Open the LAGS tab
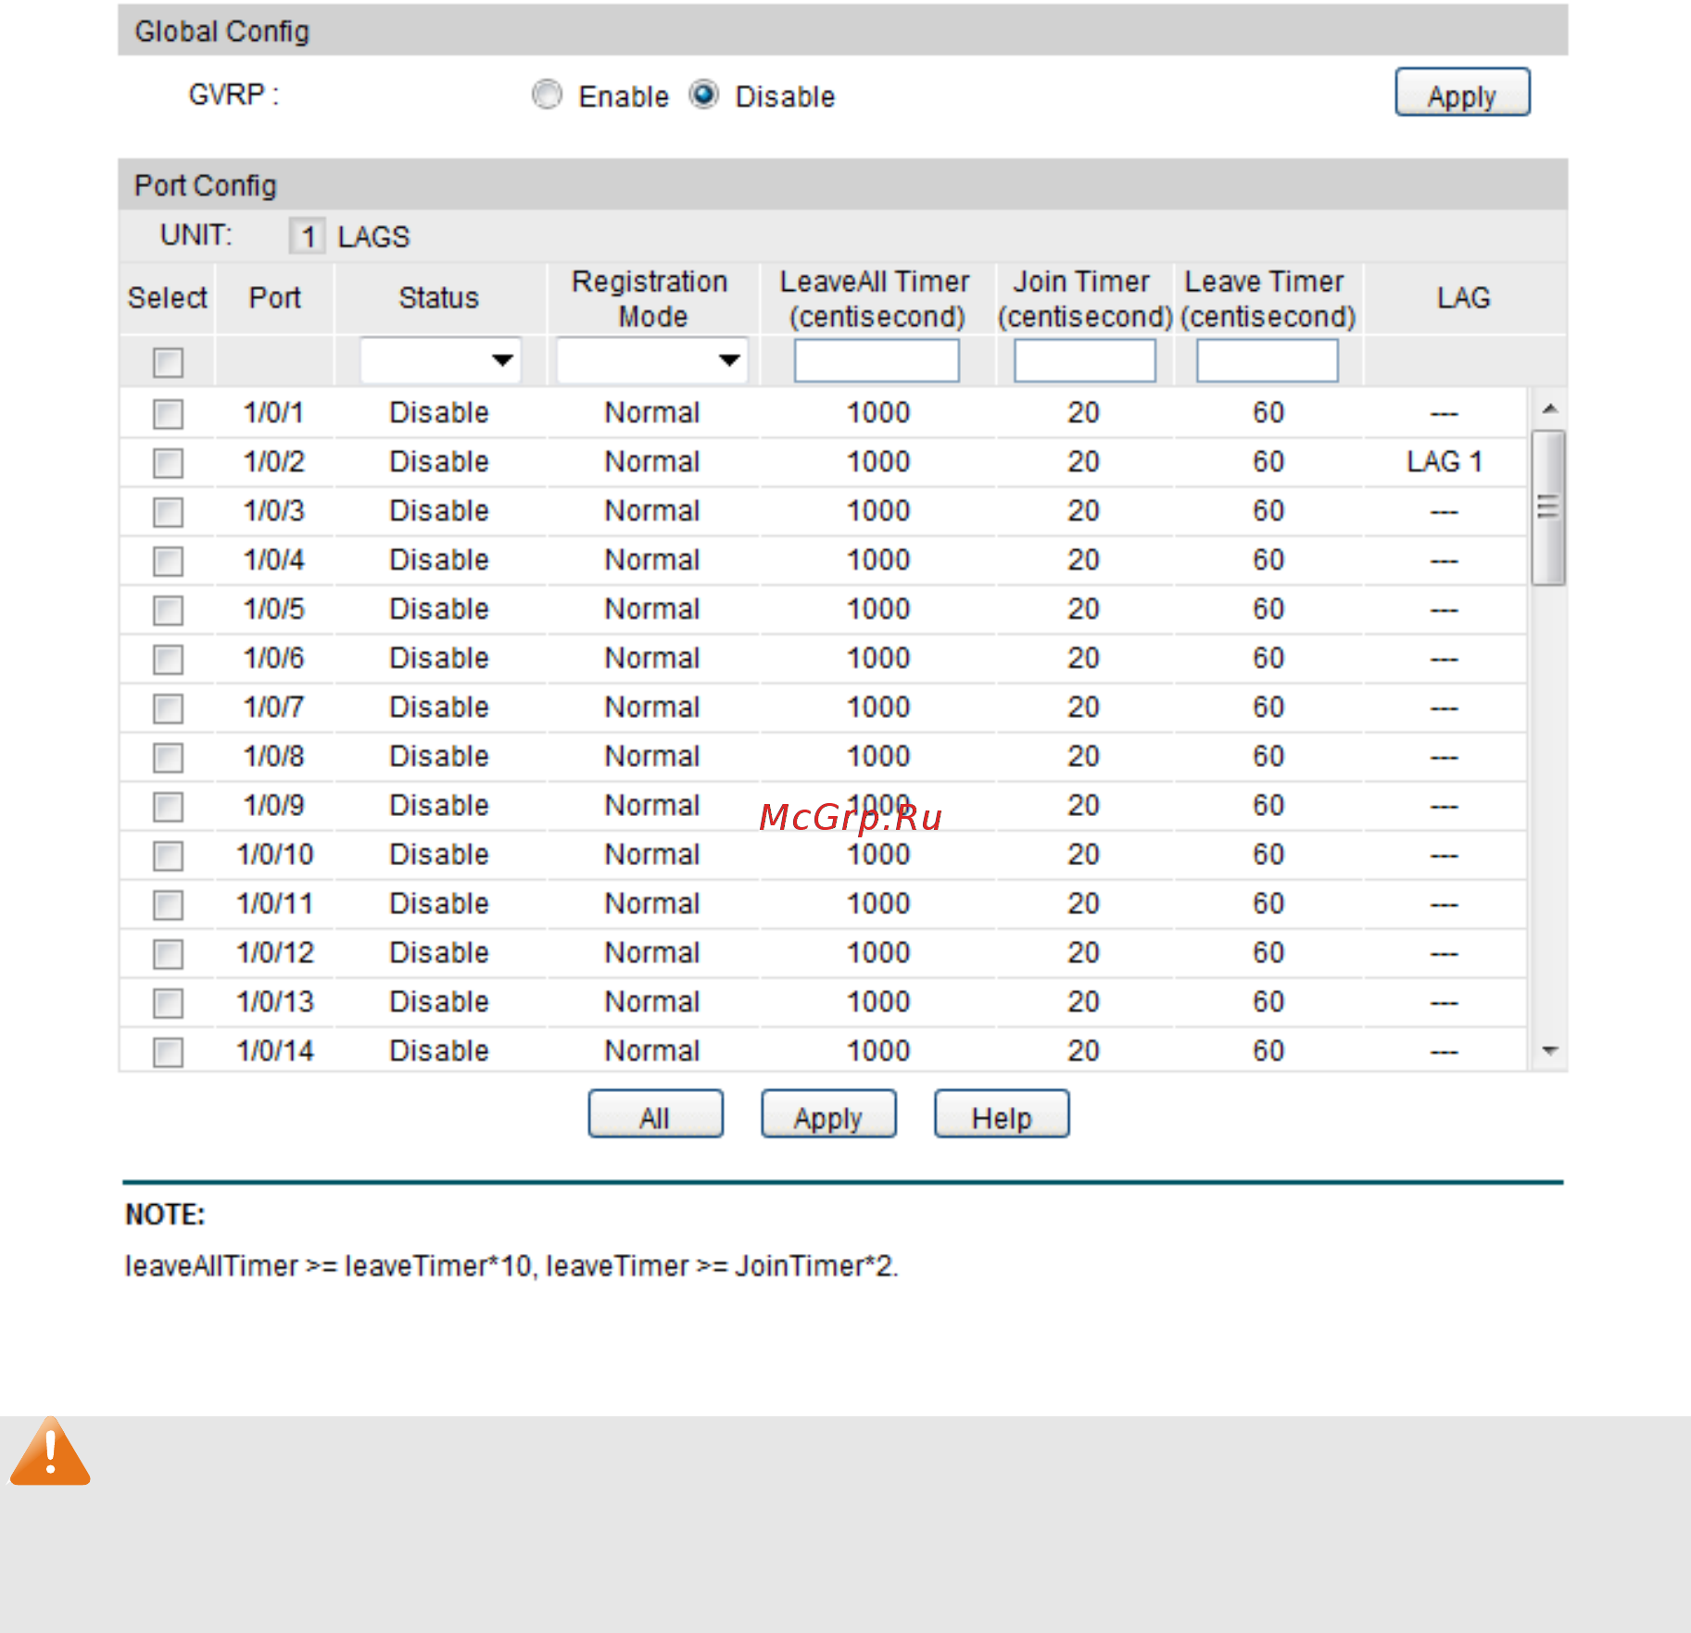 [373, 237]
